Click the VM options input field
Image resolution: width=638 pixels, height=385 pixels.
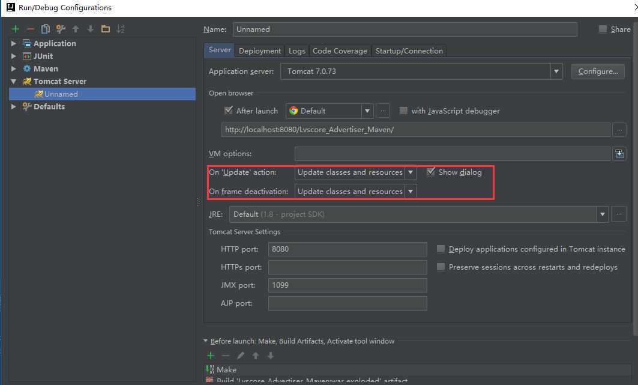[452, 154]
